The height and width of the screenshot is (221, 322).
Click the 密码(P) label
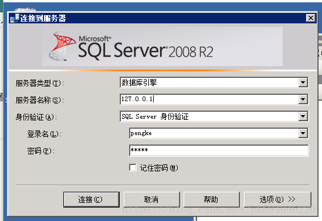(41, 151)
